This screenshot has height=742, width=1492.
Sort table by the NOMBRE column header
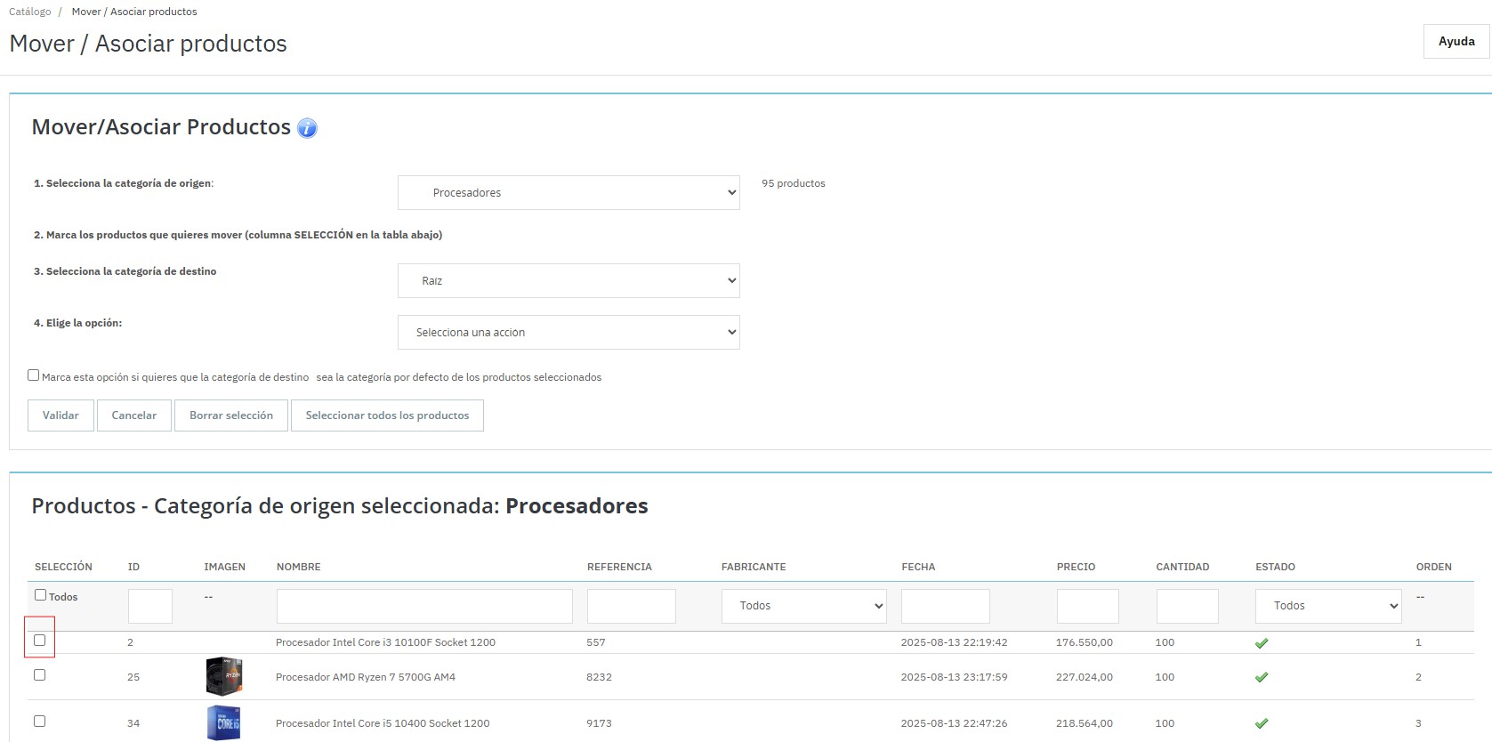298,567
